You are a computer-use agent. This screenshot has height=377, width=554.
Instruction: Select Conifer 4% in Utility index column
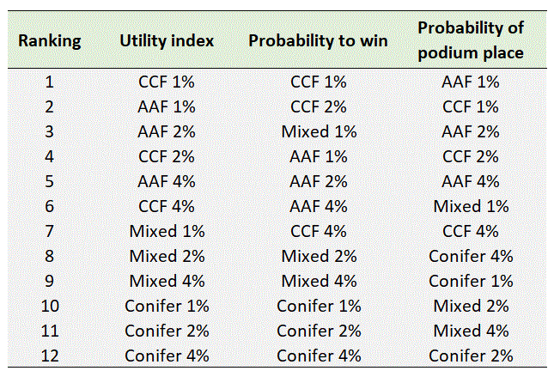pos(167,356)
